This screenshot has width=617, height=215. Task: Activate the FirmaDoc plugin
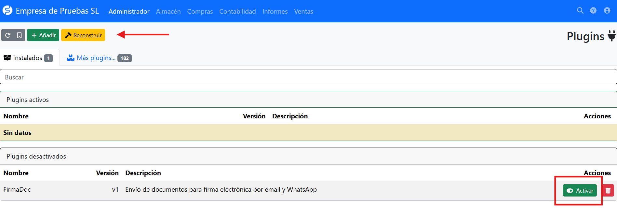[580, 191]
